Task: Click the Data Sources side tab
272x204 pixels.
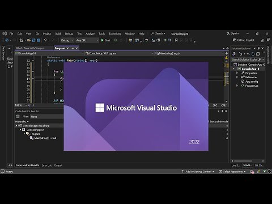Action: pos(3,53)
